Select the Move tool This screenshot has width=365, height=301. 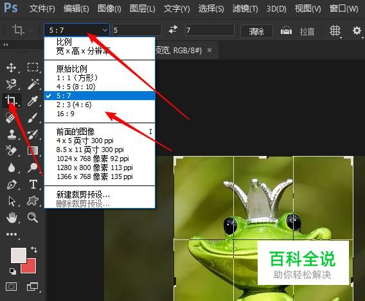(x=11, y=67)
